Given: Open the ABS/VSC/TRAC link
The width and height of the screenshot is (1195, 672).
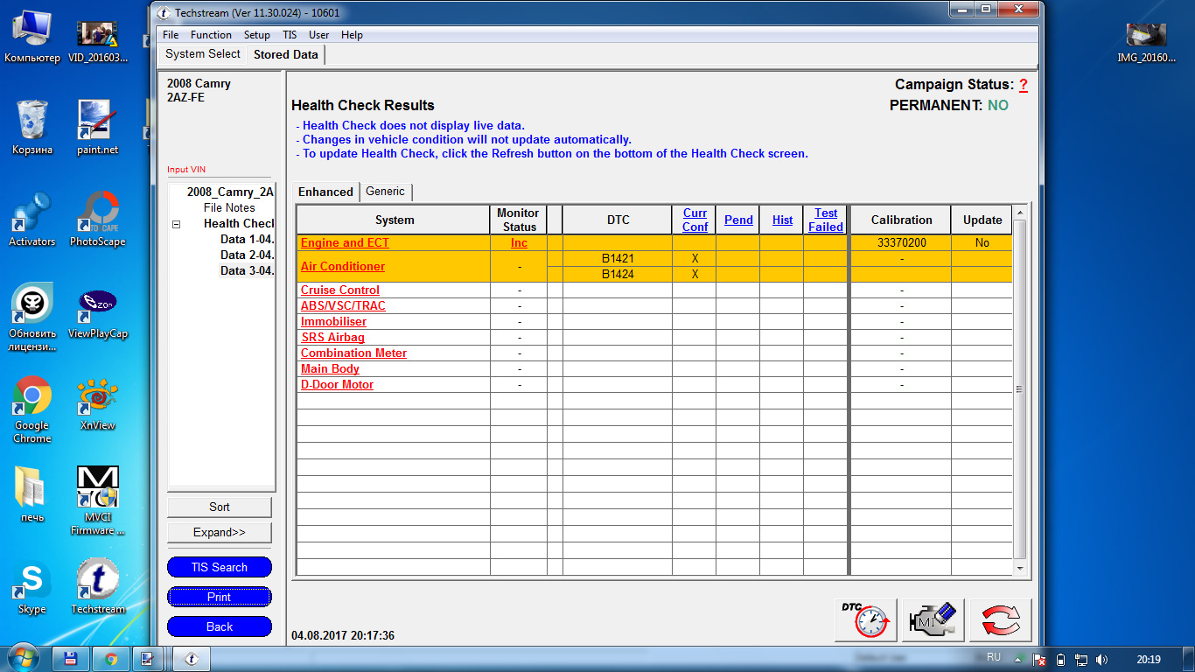Looking at the screenshot, I should [x=343, y=305].
